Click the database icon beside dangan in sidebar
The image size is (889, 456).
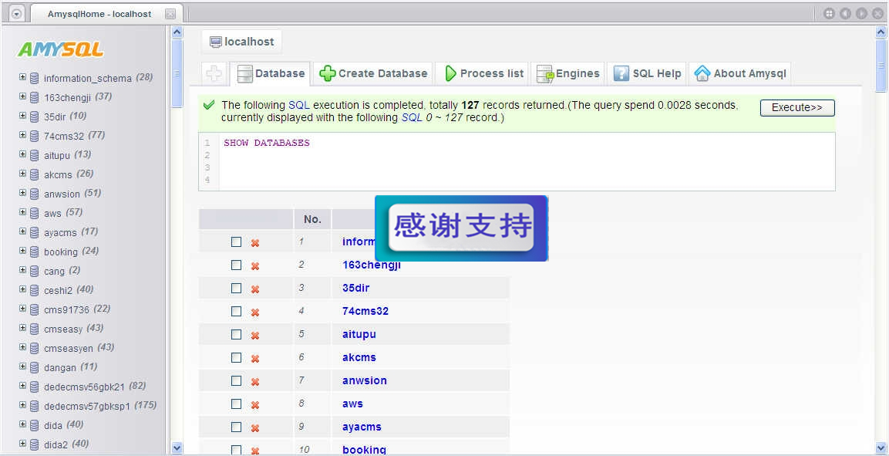click(x=35, y=367)
